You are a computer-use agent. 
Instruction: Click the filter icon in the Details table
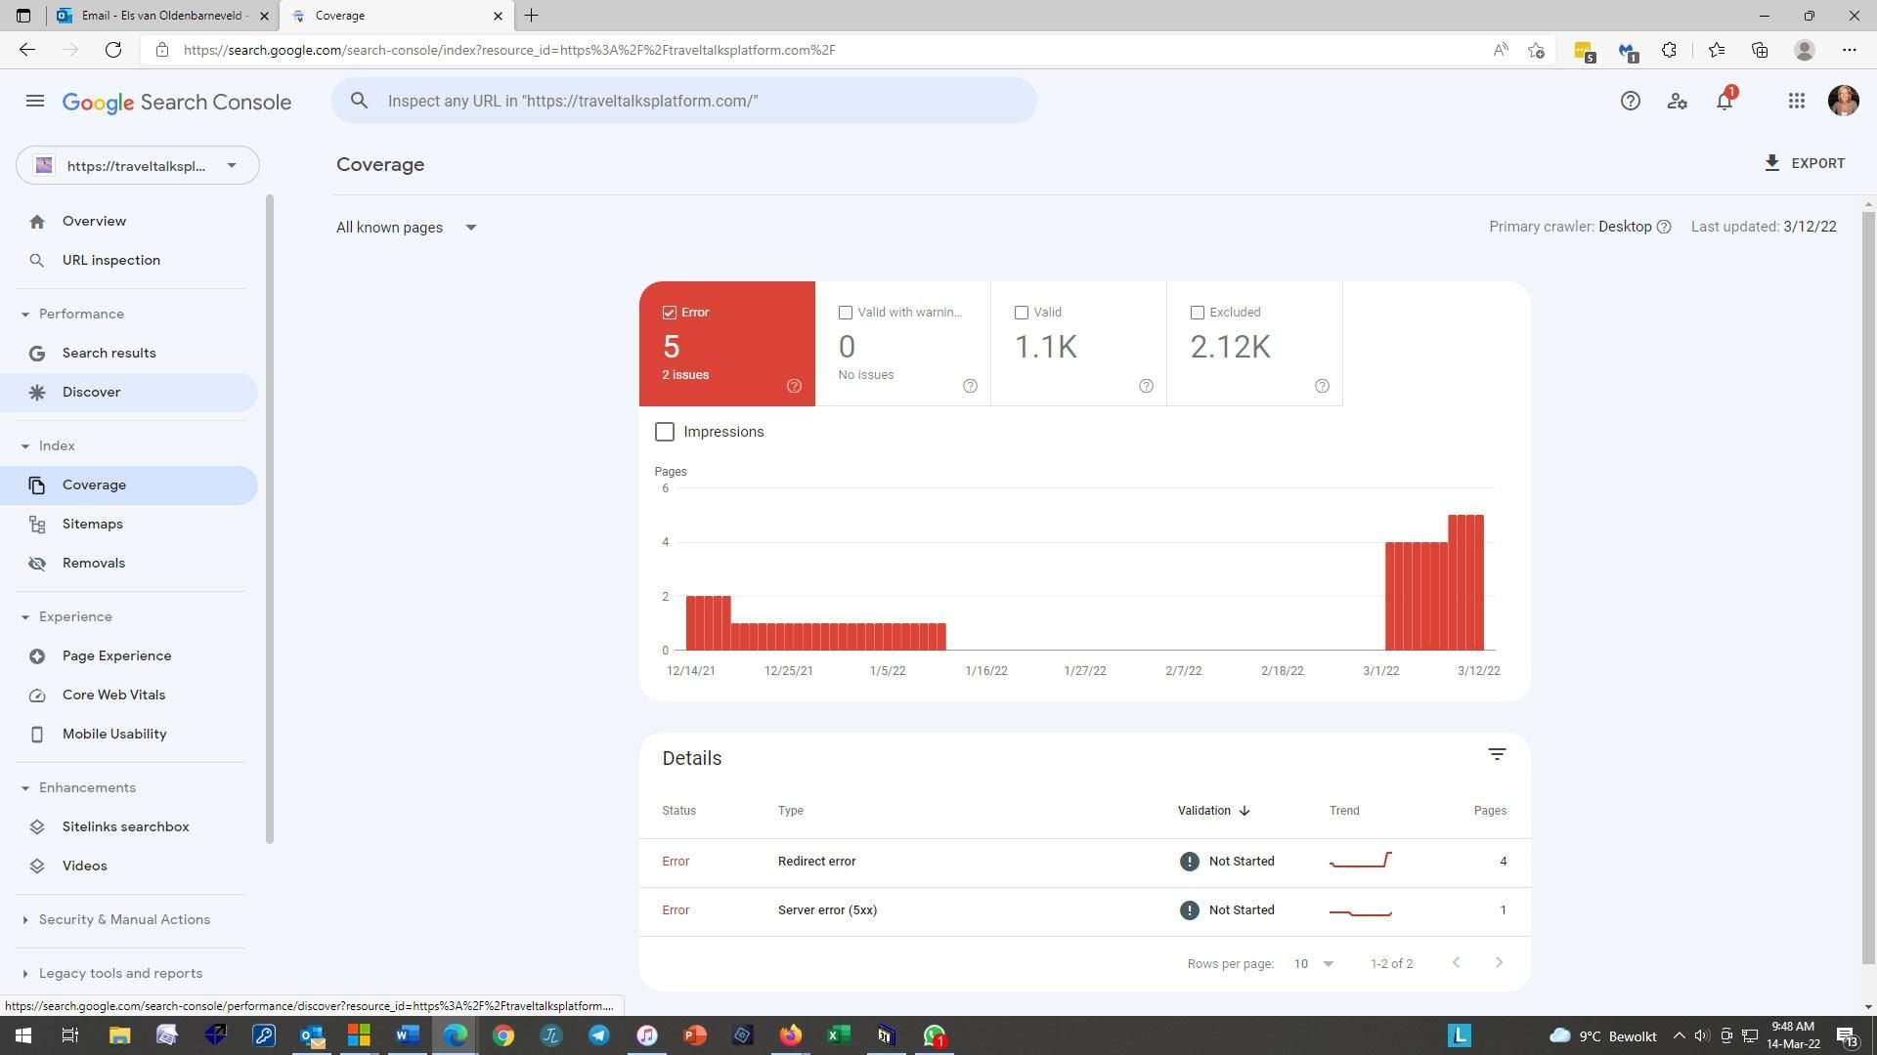1497,754
